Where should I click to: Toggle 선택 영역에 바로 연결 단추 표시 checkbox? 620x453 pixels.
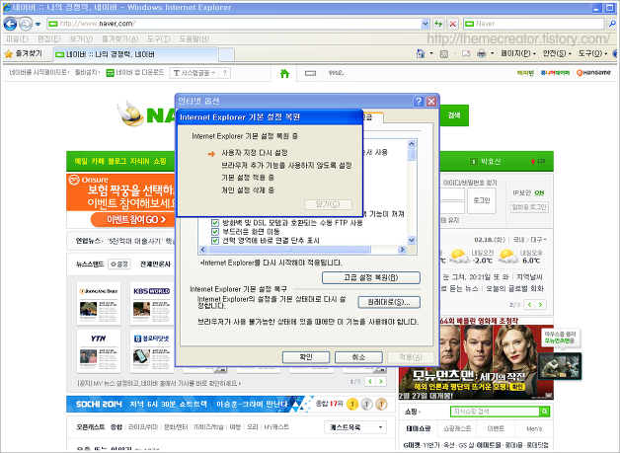(215, 241)
